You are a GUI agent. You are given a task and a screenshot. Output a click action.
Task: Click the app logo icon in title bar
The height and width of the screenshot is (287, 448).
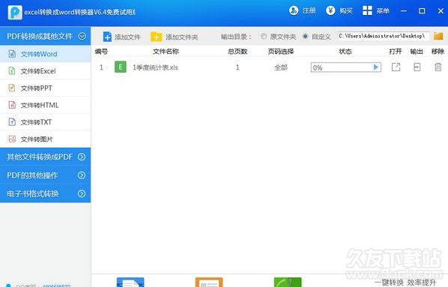(15, 12)
